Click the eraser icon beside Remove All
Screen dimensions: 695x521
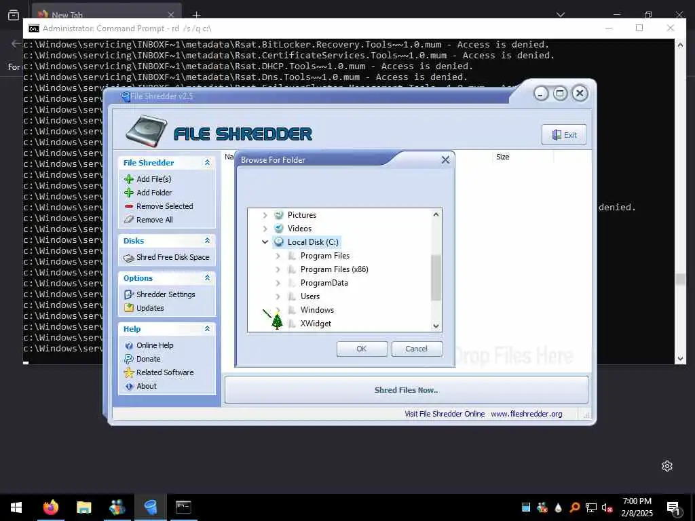128,220
